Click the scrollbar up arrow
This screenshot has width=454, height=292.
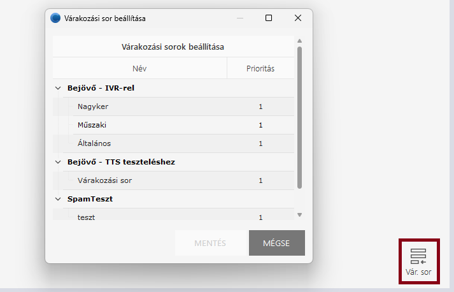click(x=300, y=41)
